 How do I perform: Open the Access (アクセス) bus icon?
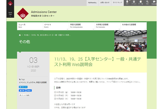tap(134, 3)
